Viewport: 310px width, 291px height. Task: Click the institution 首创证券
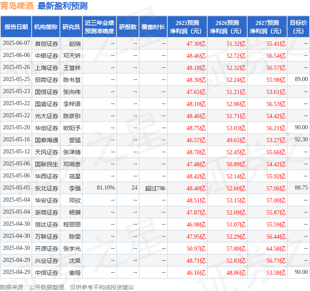click(x=47, y=44)
